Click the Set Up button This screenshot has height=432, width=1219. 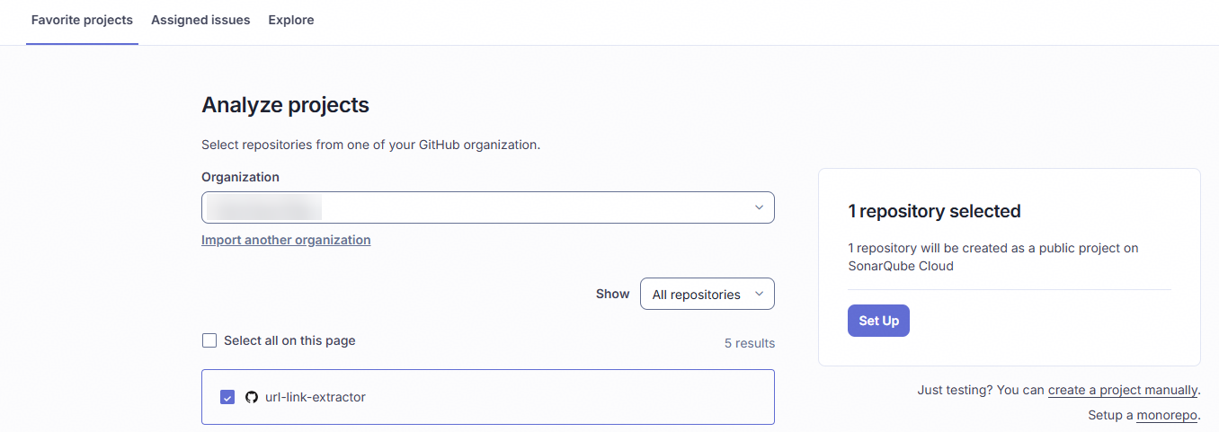[x=878, y=321]
